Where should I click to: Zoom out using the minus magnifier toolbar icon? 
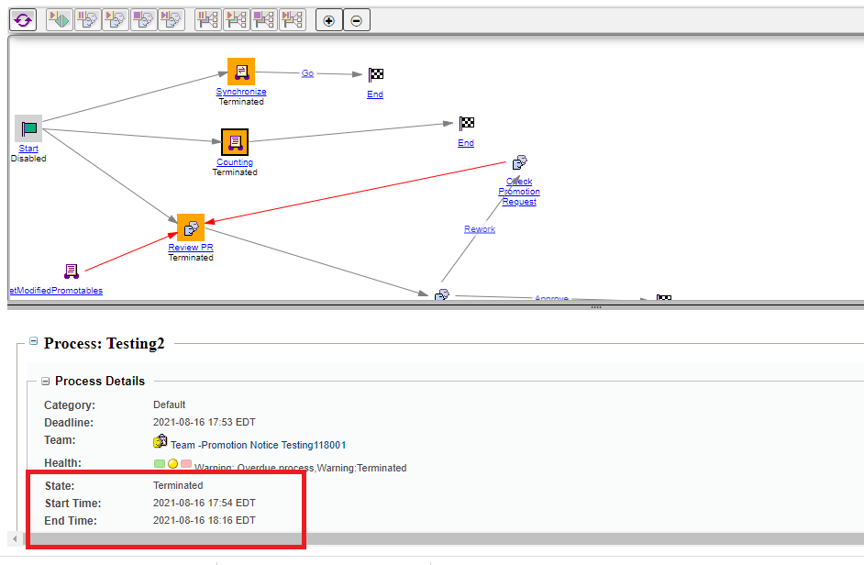(356, 19)
